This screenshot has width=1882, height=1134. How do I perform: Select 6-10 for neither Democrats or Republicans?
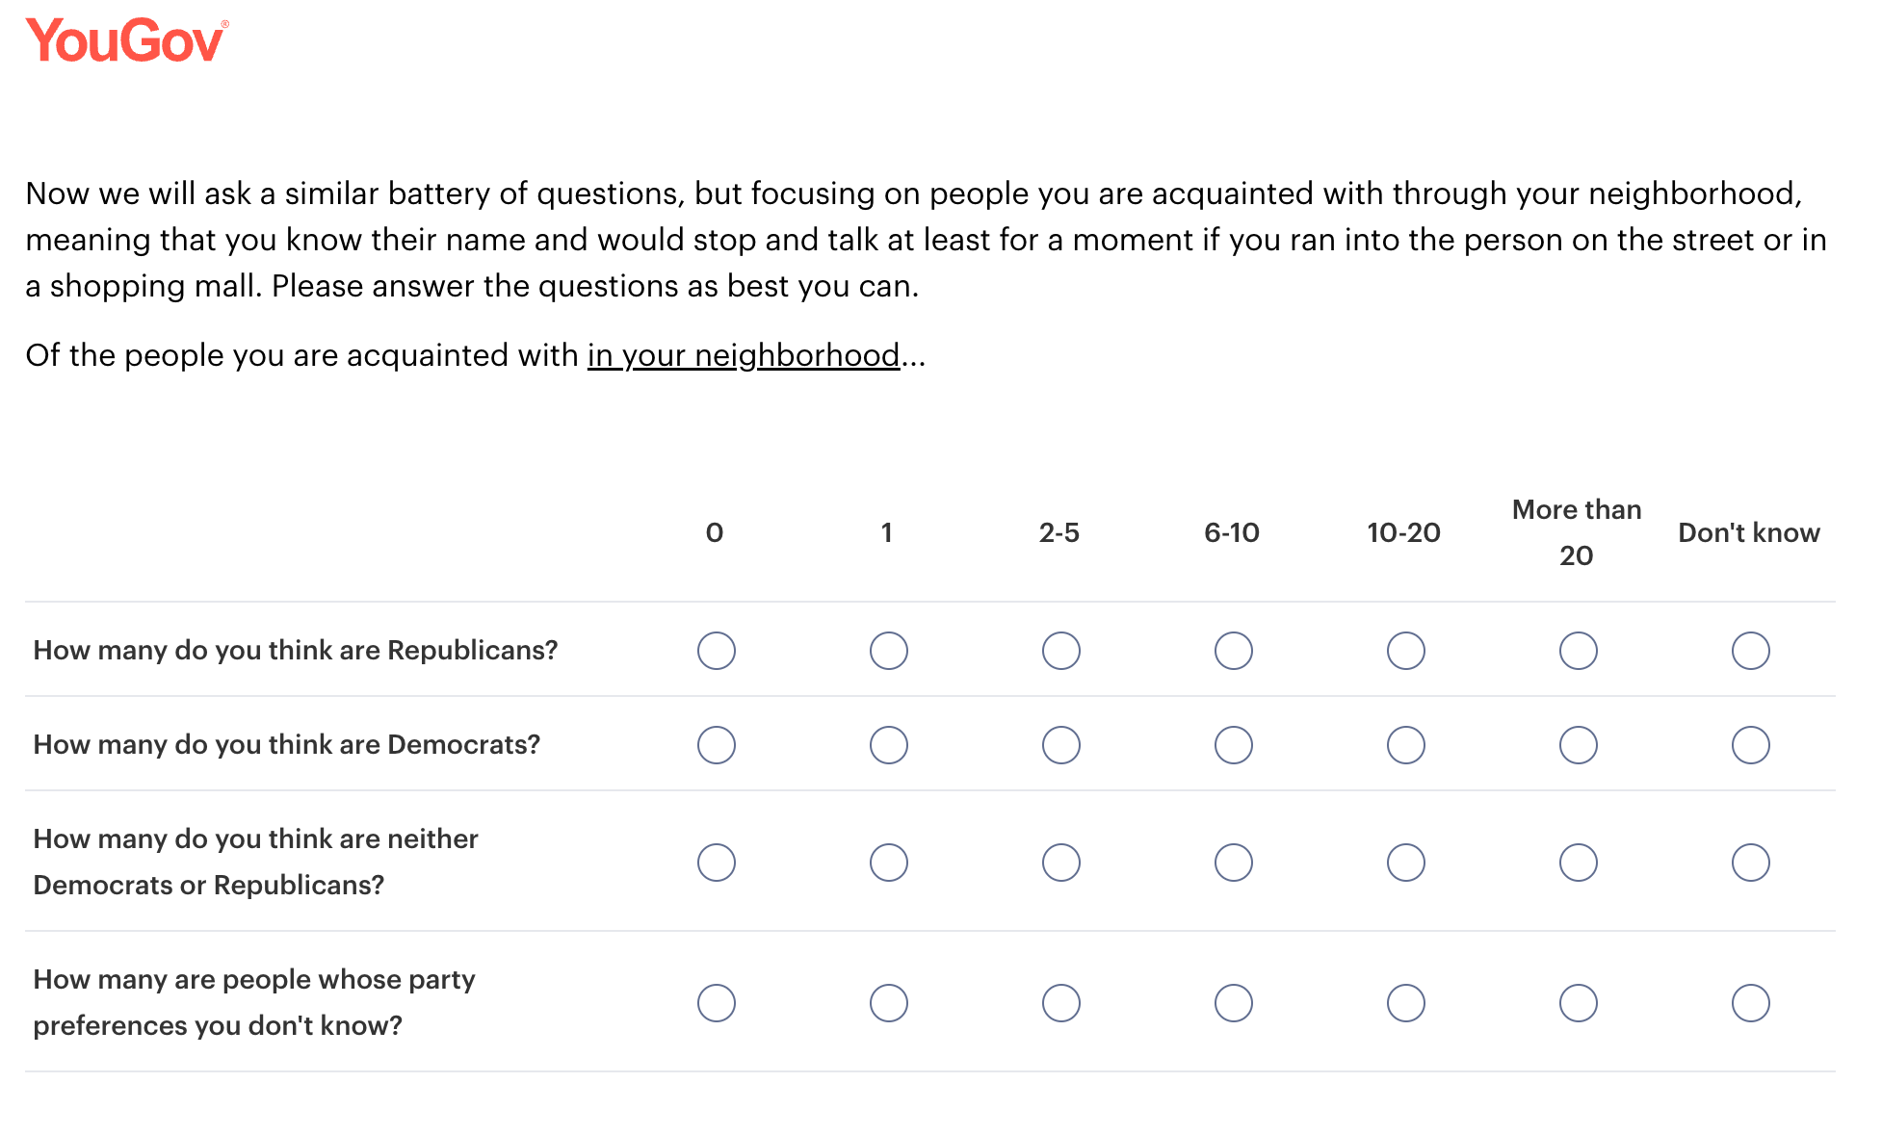pyautogui.click(x=1233, y=863)
